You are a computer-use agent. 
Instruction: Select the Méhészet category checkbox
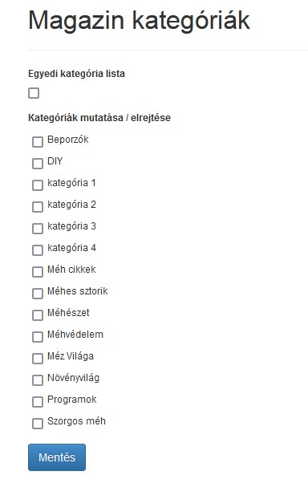38,315
